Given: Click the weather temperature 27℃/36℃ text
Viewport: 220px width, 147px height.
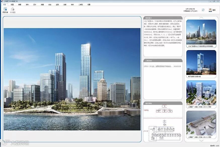Looking at the screenshot, I should click(194, 11).
